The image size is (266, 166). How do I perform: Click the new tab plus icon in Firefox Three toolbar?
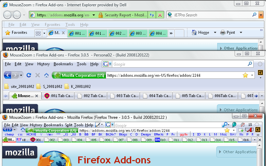pos(241,130)
